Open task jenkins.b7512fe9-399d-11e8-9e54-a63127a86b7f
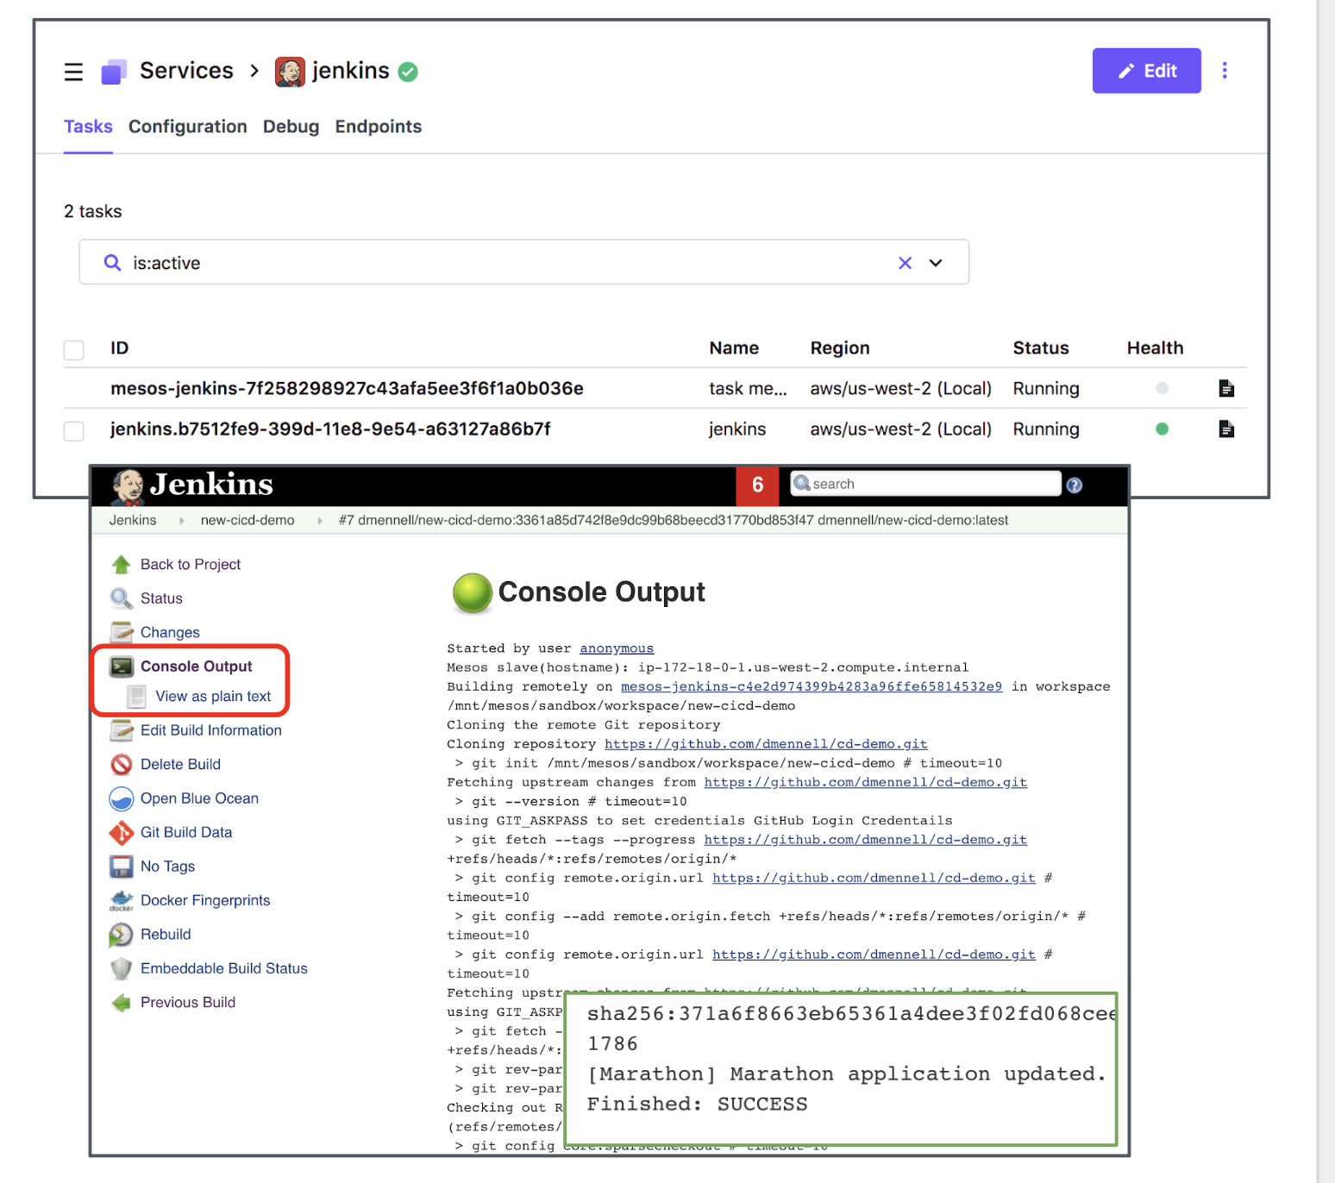1335x1183 pixels. click(x=330, y=429)
